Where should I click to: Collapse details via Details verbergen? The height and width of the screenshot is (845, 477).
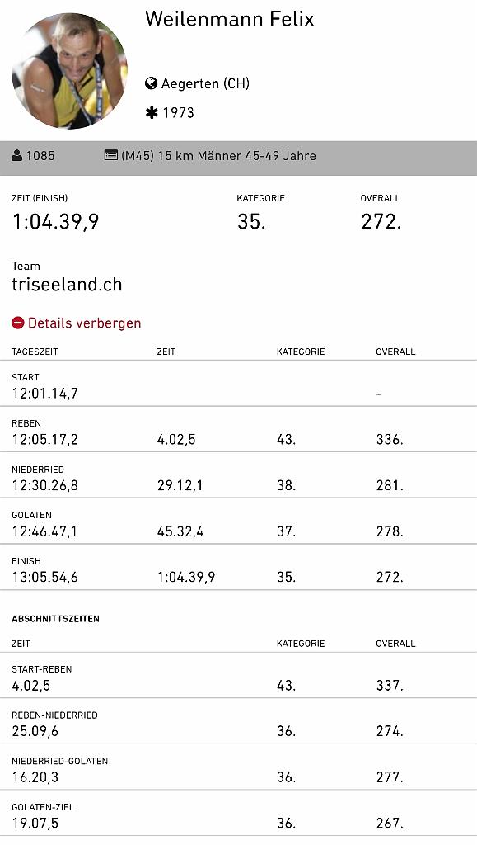pos(84,323)
